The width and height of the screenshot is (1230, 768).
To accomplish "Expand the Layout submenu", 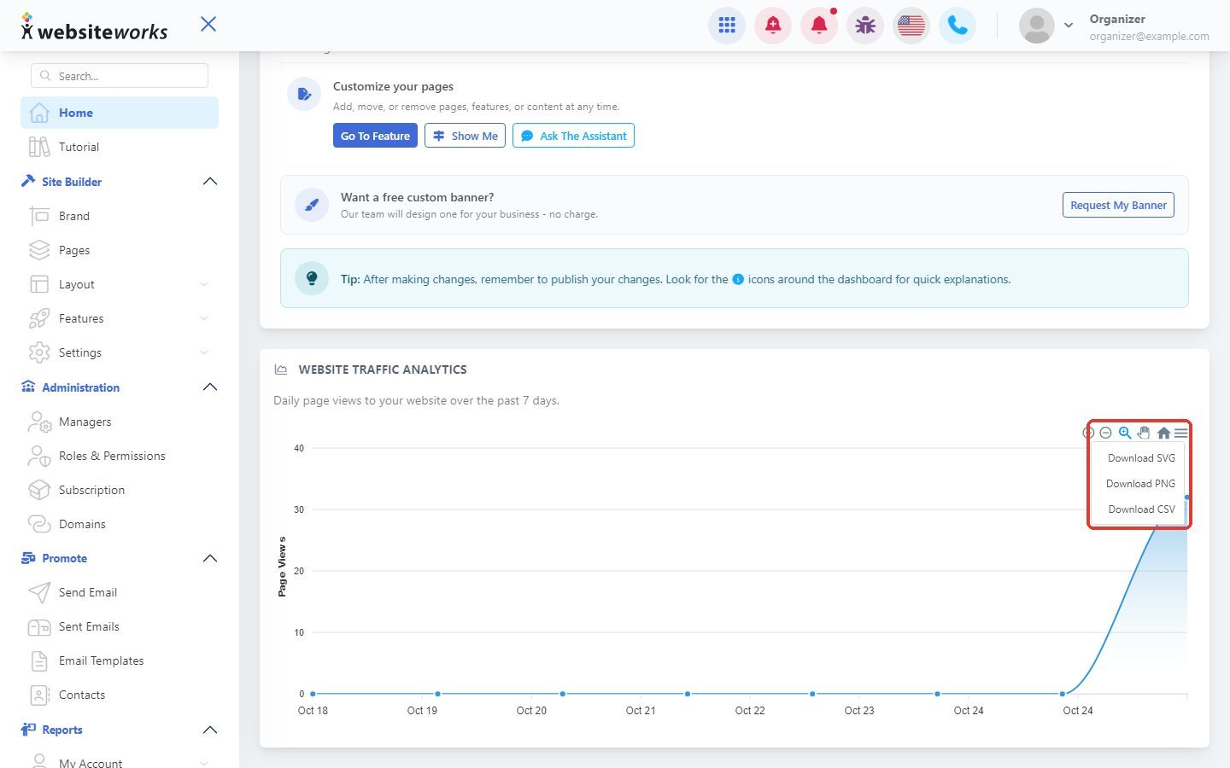I will (x=204, y=284).
